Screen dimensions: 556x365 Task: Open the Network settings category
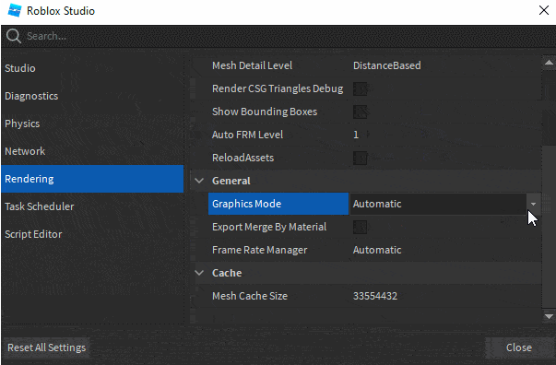(92, 151)
